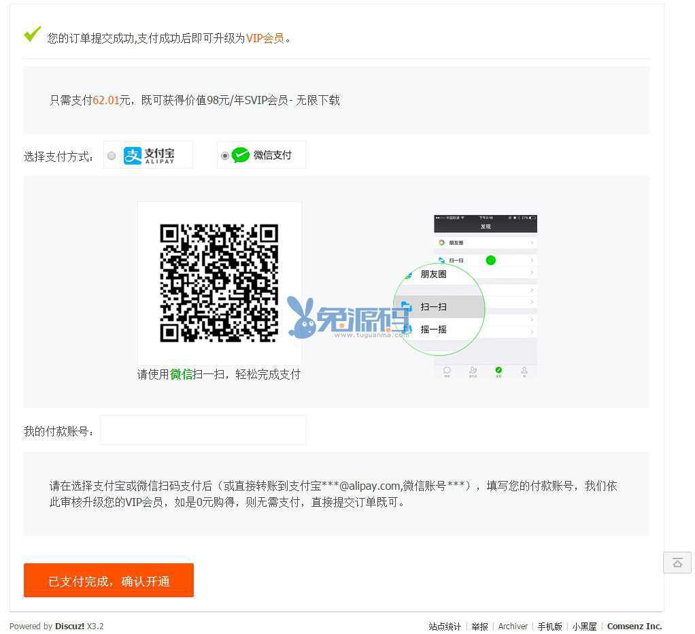The width and height of the screenshot is (695, 634).
Task: Select the Alipay radio button
Action: pyautogui.click(x=112, y=156)
